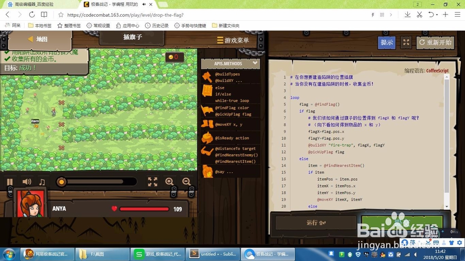
Task: Add a new tab with the plus
Action: 445,14
